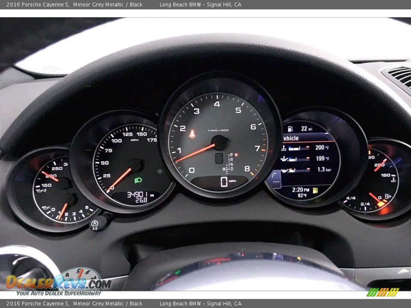Click the red seatbelt warning icon

click(x=192, y=133)
